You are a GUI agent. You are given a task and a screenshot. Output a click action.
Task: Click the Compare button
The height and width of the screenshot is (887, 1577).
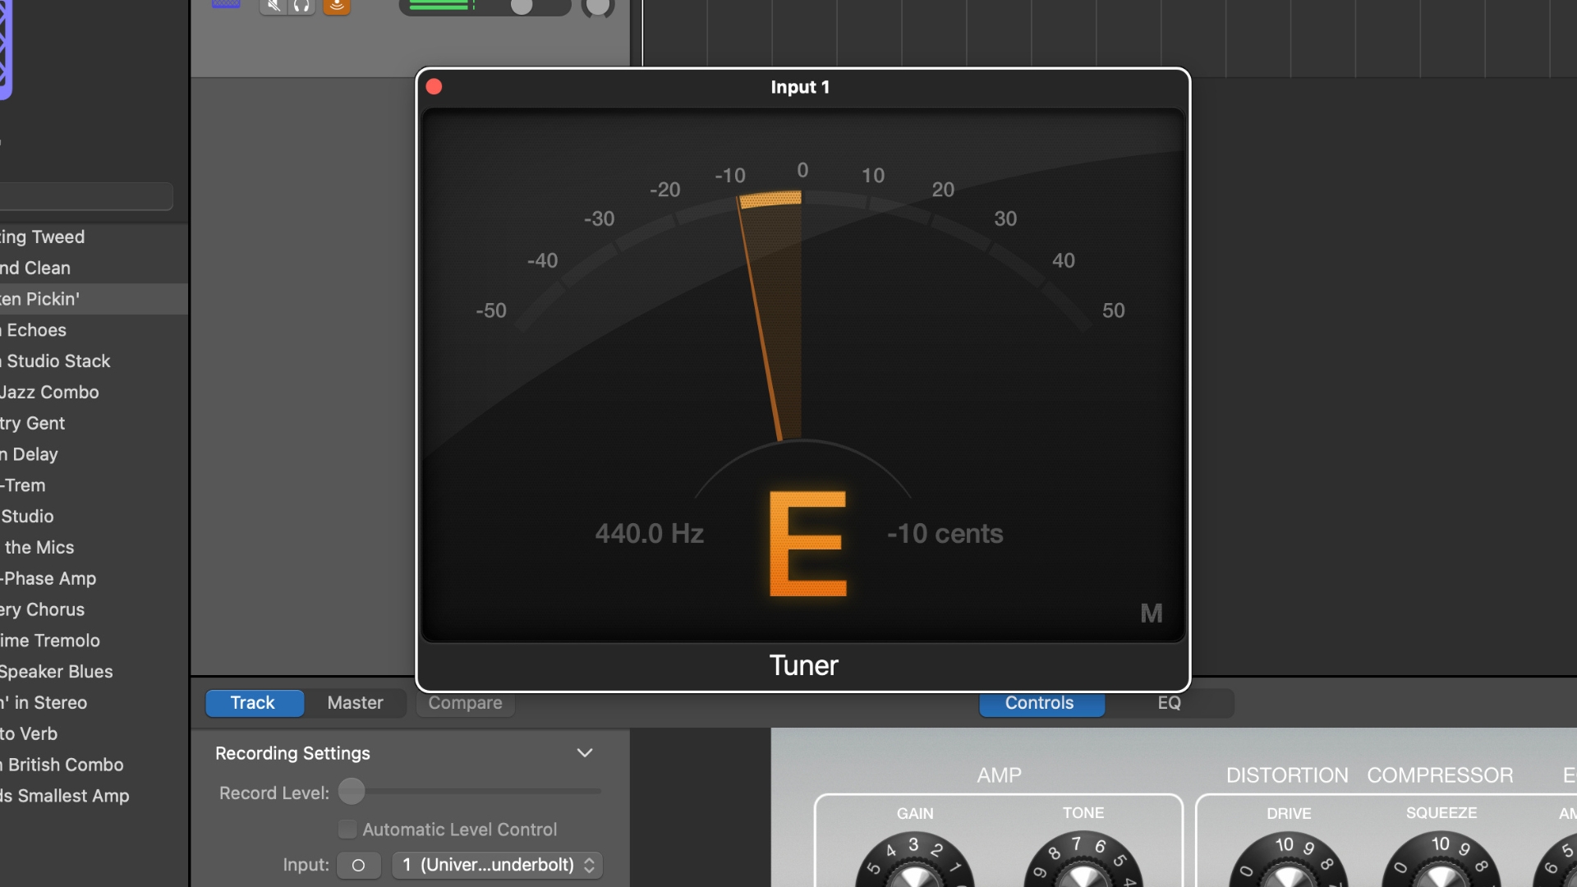point(465,703)
